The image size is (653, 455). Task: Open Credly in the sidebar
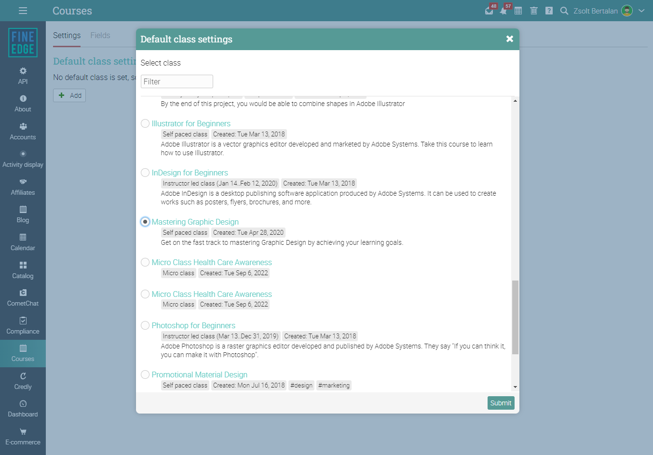(23, 381)
